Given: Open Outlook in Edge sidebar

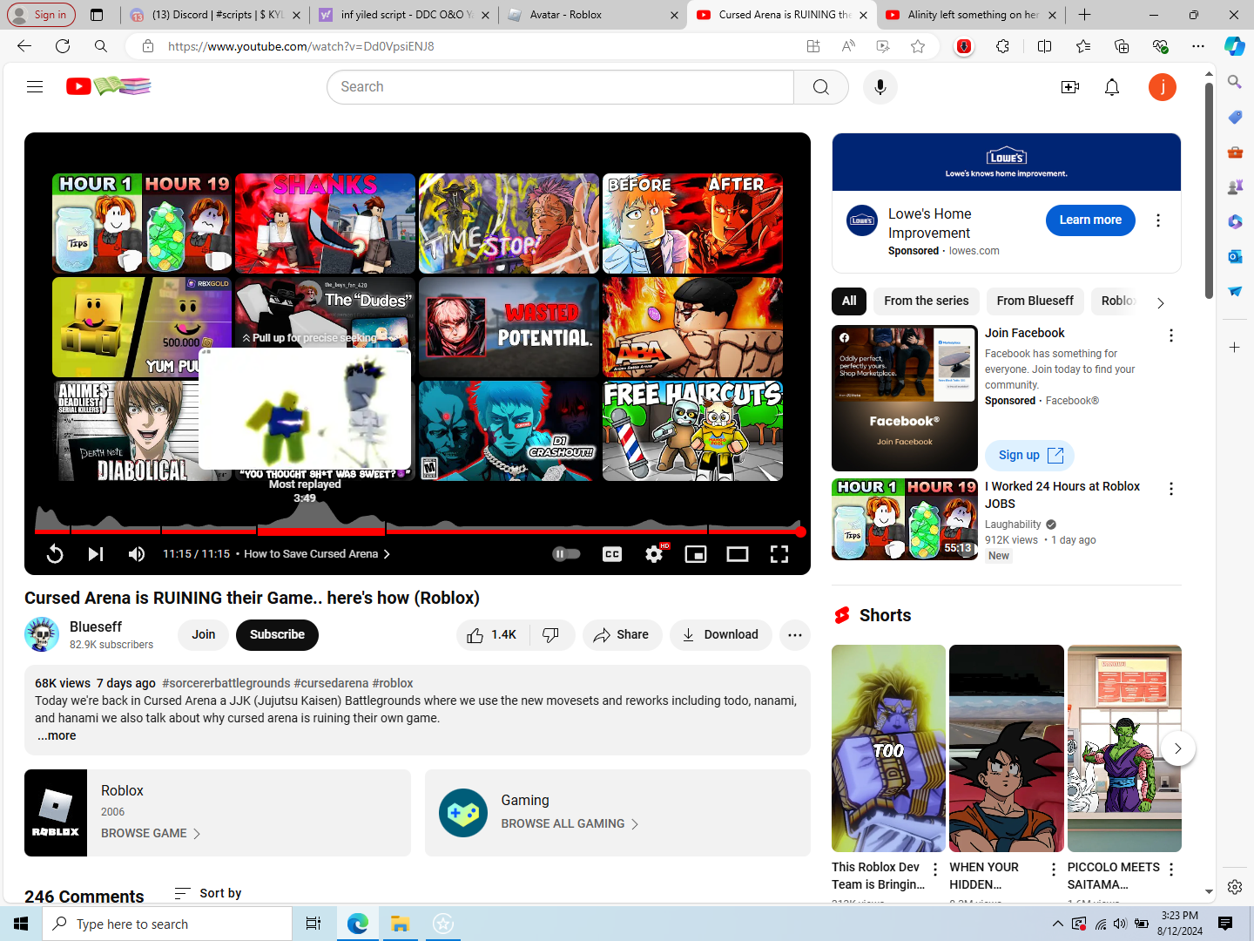Looking at the screenshot, I should click(x=1235, y=256).
